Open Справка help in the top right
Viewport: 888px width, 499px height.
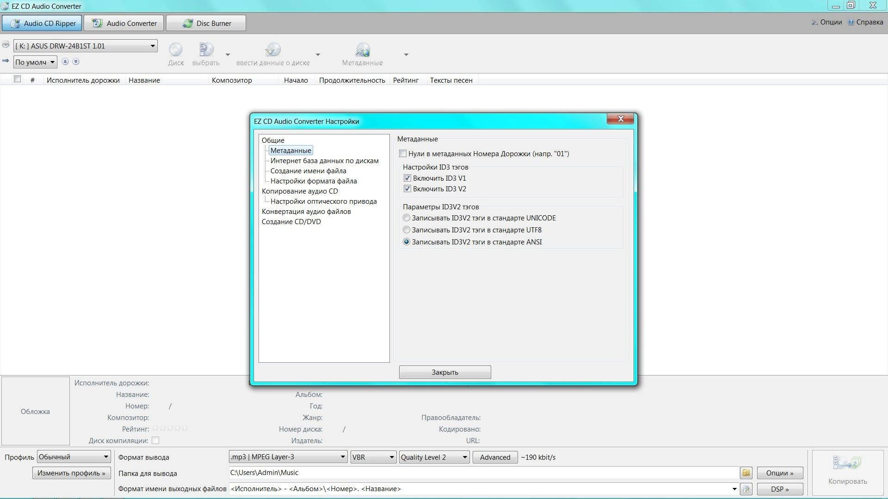click(865, 22)
